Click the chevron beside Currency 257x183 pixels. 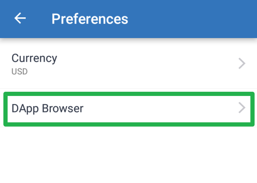[242, 63]
